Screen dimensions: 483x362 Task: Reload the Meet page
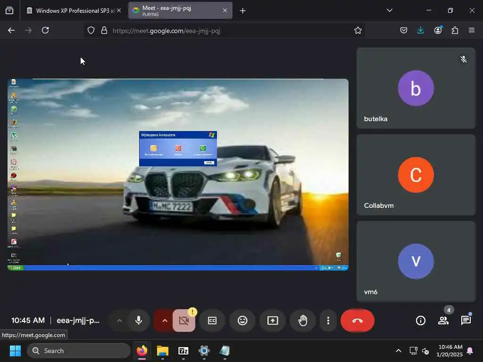pyautogui.click(x=45, y=30)
